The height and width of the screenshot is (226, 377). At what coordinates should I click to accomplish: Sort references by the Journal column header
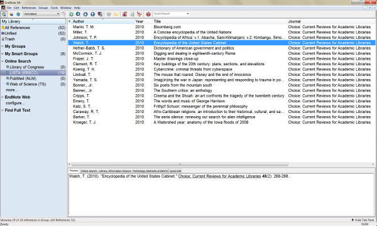click(x=331, y=21)
